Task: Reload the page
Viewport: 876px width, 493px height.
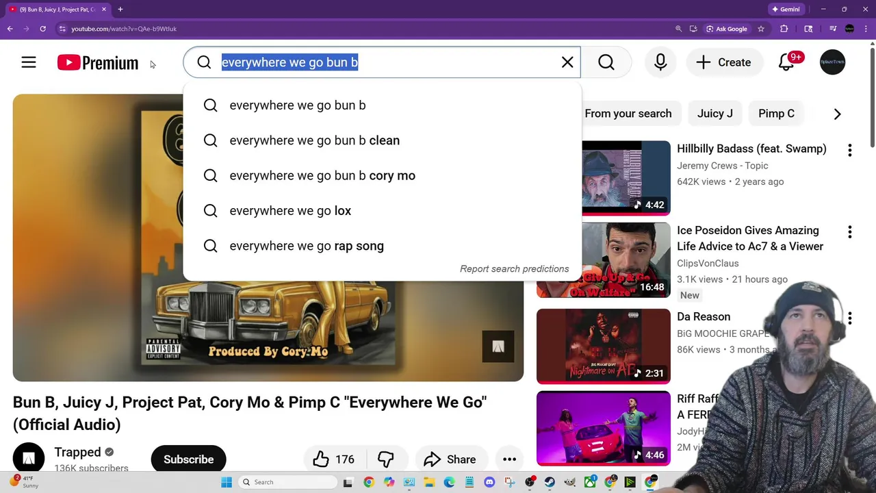Action: (42, 29)
